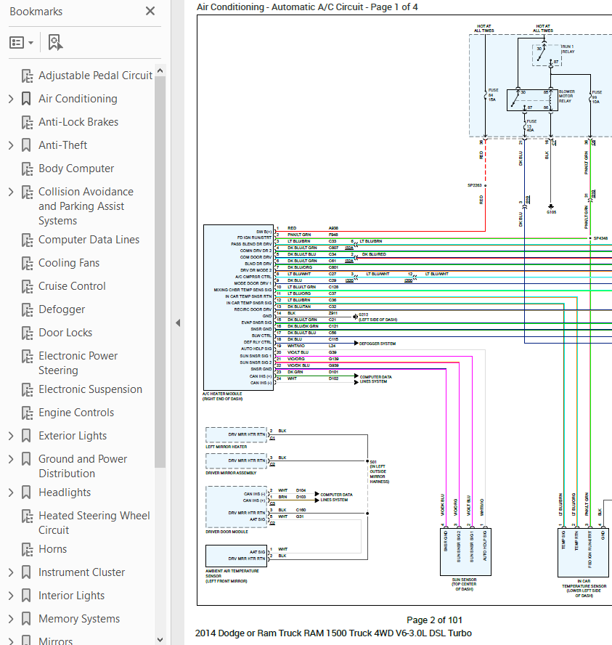Click the Body Computer bookmark icon

point(27,169)
